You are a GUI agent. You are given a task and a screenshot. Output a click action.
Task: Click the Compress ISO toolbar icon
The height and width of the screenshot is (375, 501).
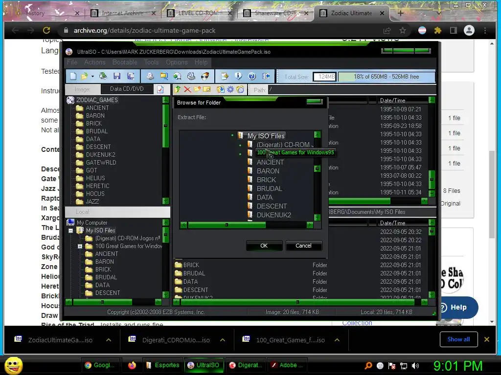pos(164,76)
